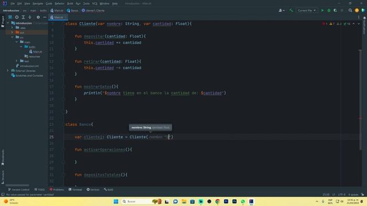Viewport: 367px width, 206px height.
Task: Open the Windows Start button
Action: click(116, 201)
